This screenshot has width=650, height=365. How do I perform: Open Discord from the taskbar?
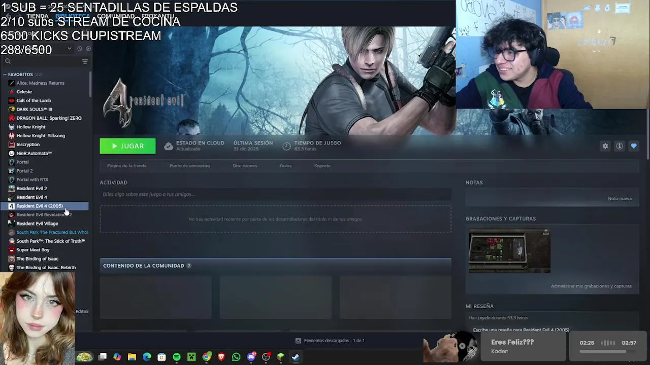[x=251, y=357]
